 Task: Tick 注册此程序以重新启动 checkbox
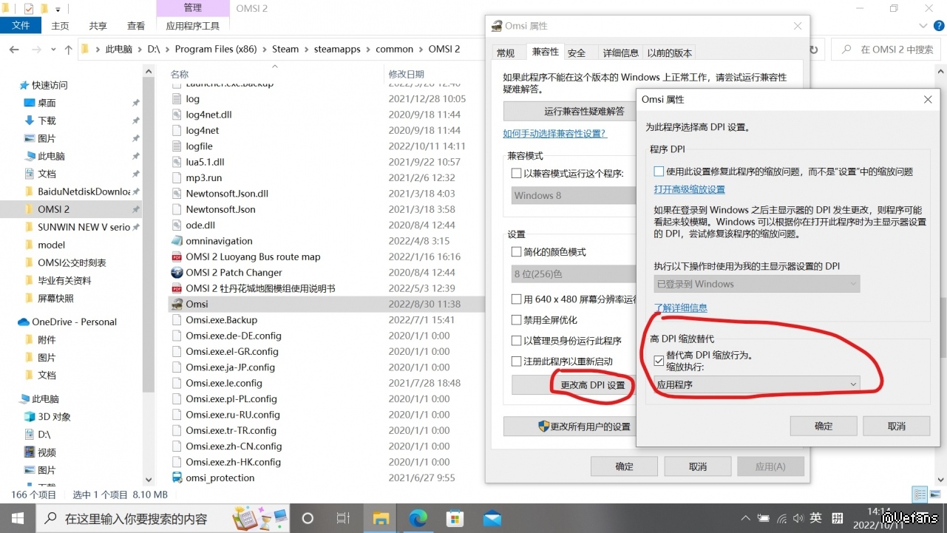click(516, 361)
